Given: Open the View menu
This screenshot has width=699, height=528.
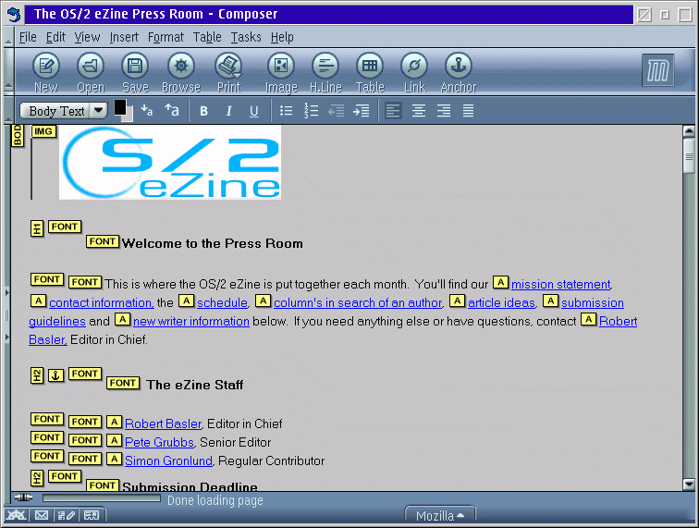Looking at the screenshot, I should 87,37.
